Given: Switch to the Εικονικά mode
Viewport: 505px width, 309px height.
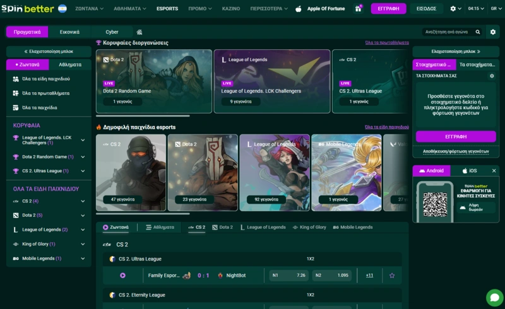Looking at the screenshot, I should 69,32.
